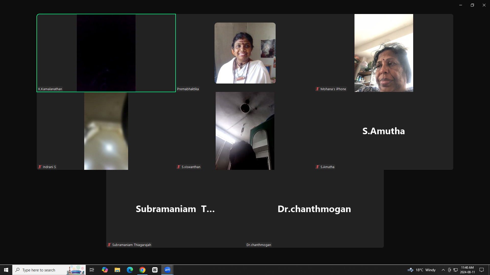The width and height of the screenshot is (490, 275).
Task: Click muted mic icon beside Indrani S
Action: pos(40,167)
